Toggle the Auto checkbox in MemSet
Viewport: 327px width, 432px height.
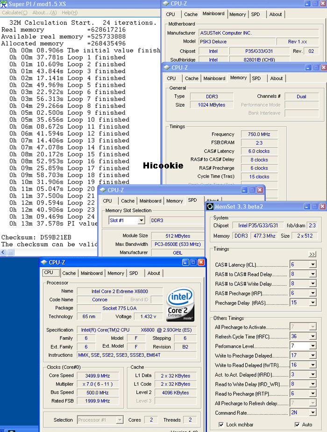point(297,425)
